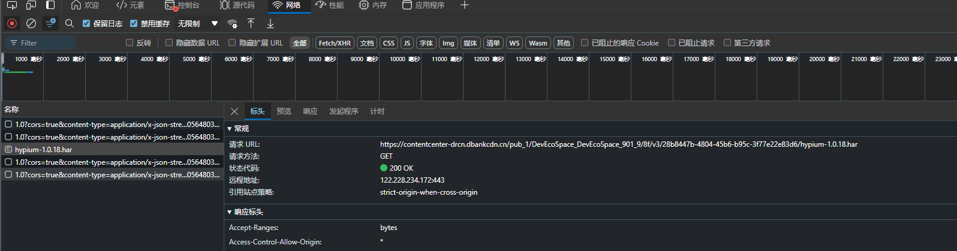This screenshot has width=957, height=251.
Task: Check the 反转 invert checkbox
Action: [x=130, y=43]
